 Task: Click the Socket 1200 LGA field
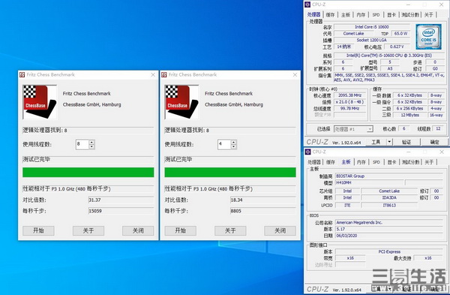coord(372,41)
